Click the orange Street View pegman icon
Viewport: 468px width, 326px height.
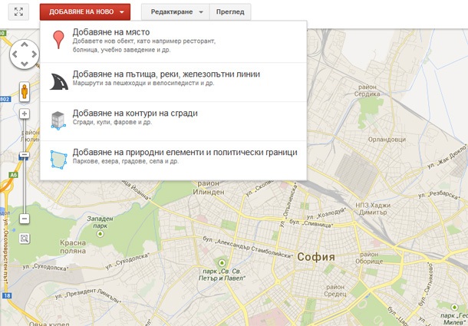[x=25, y=91]
